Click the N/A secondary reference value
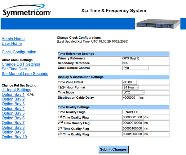Image resolution: width=186 pixels, height=155 pixels. point(125,63)
